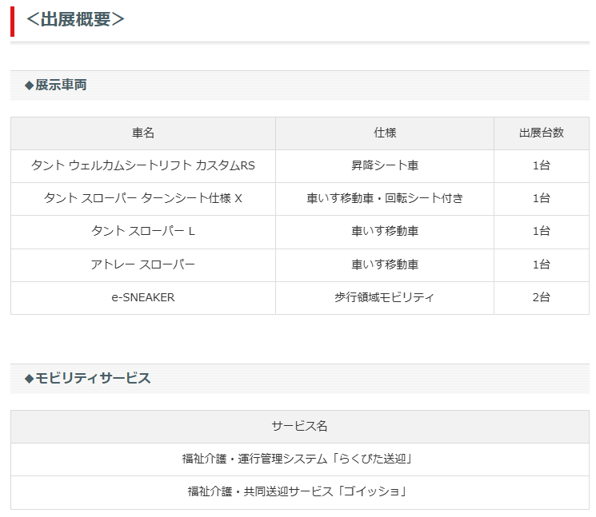Click the e-SNEAKER vehicle name cell
Image resolution: width=596 pixels, height=517 pixels.
tap(143, 296)
